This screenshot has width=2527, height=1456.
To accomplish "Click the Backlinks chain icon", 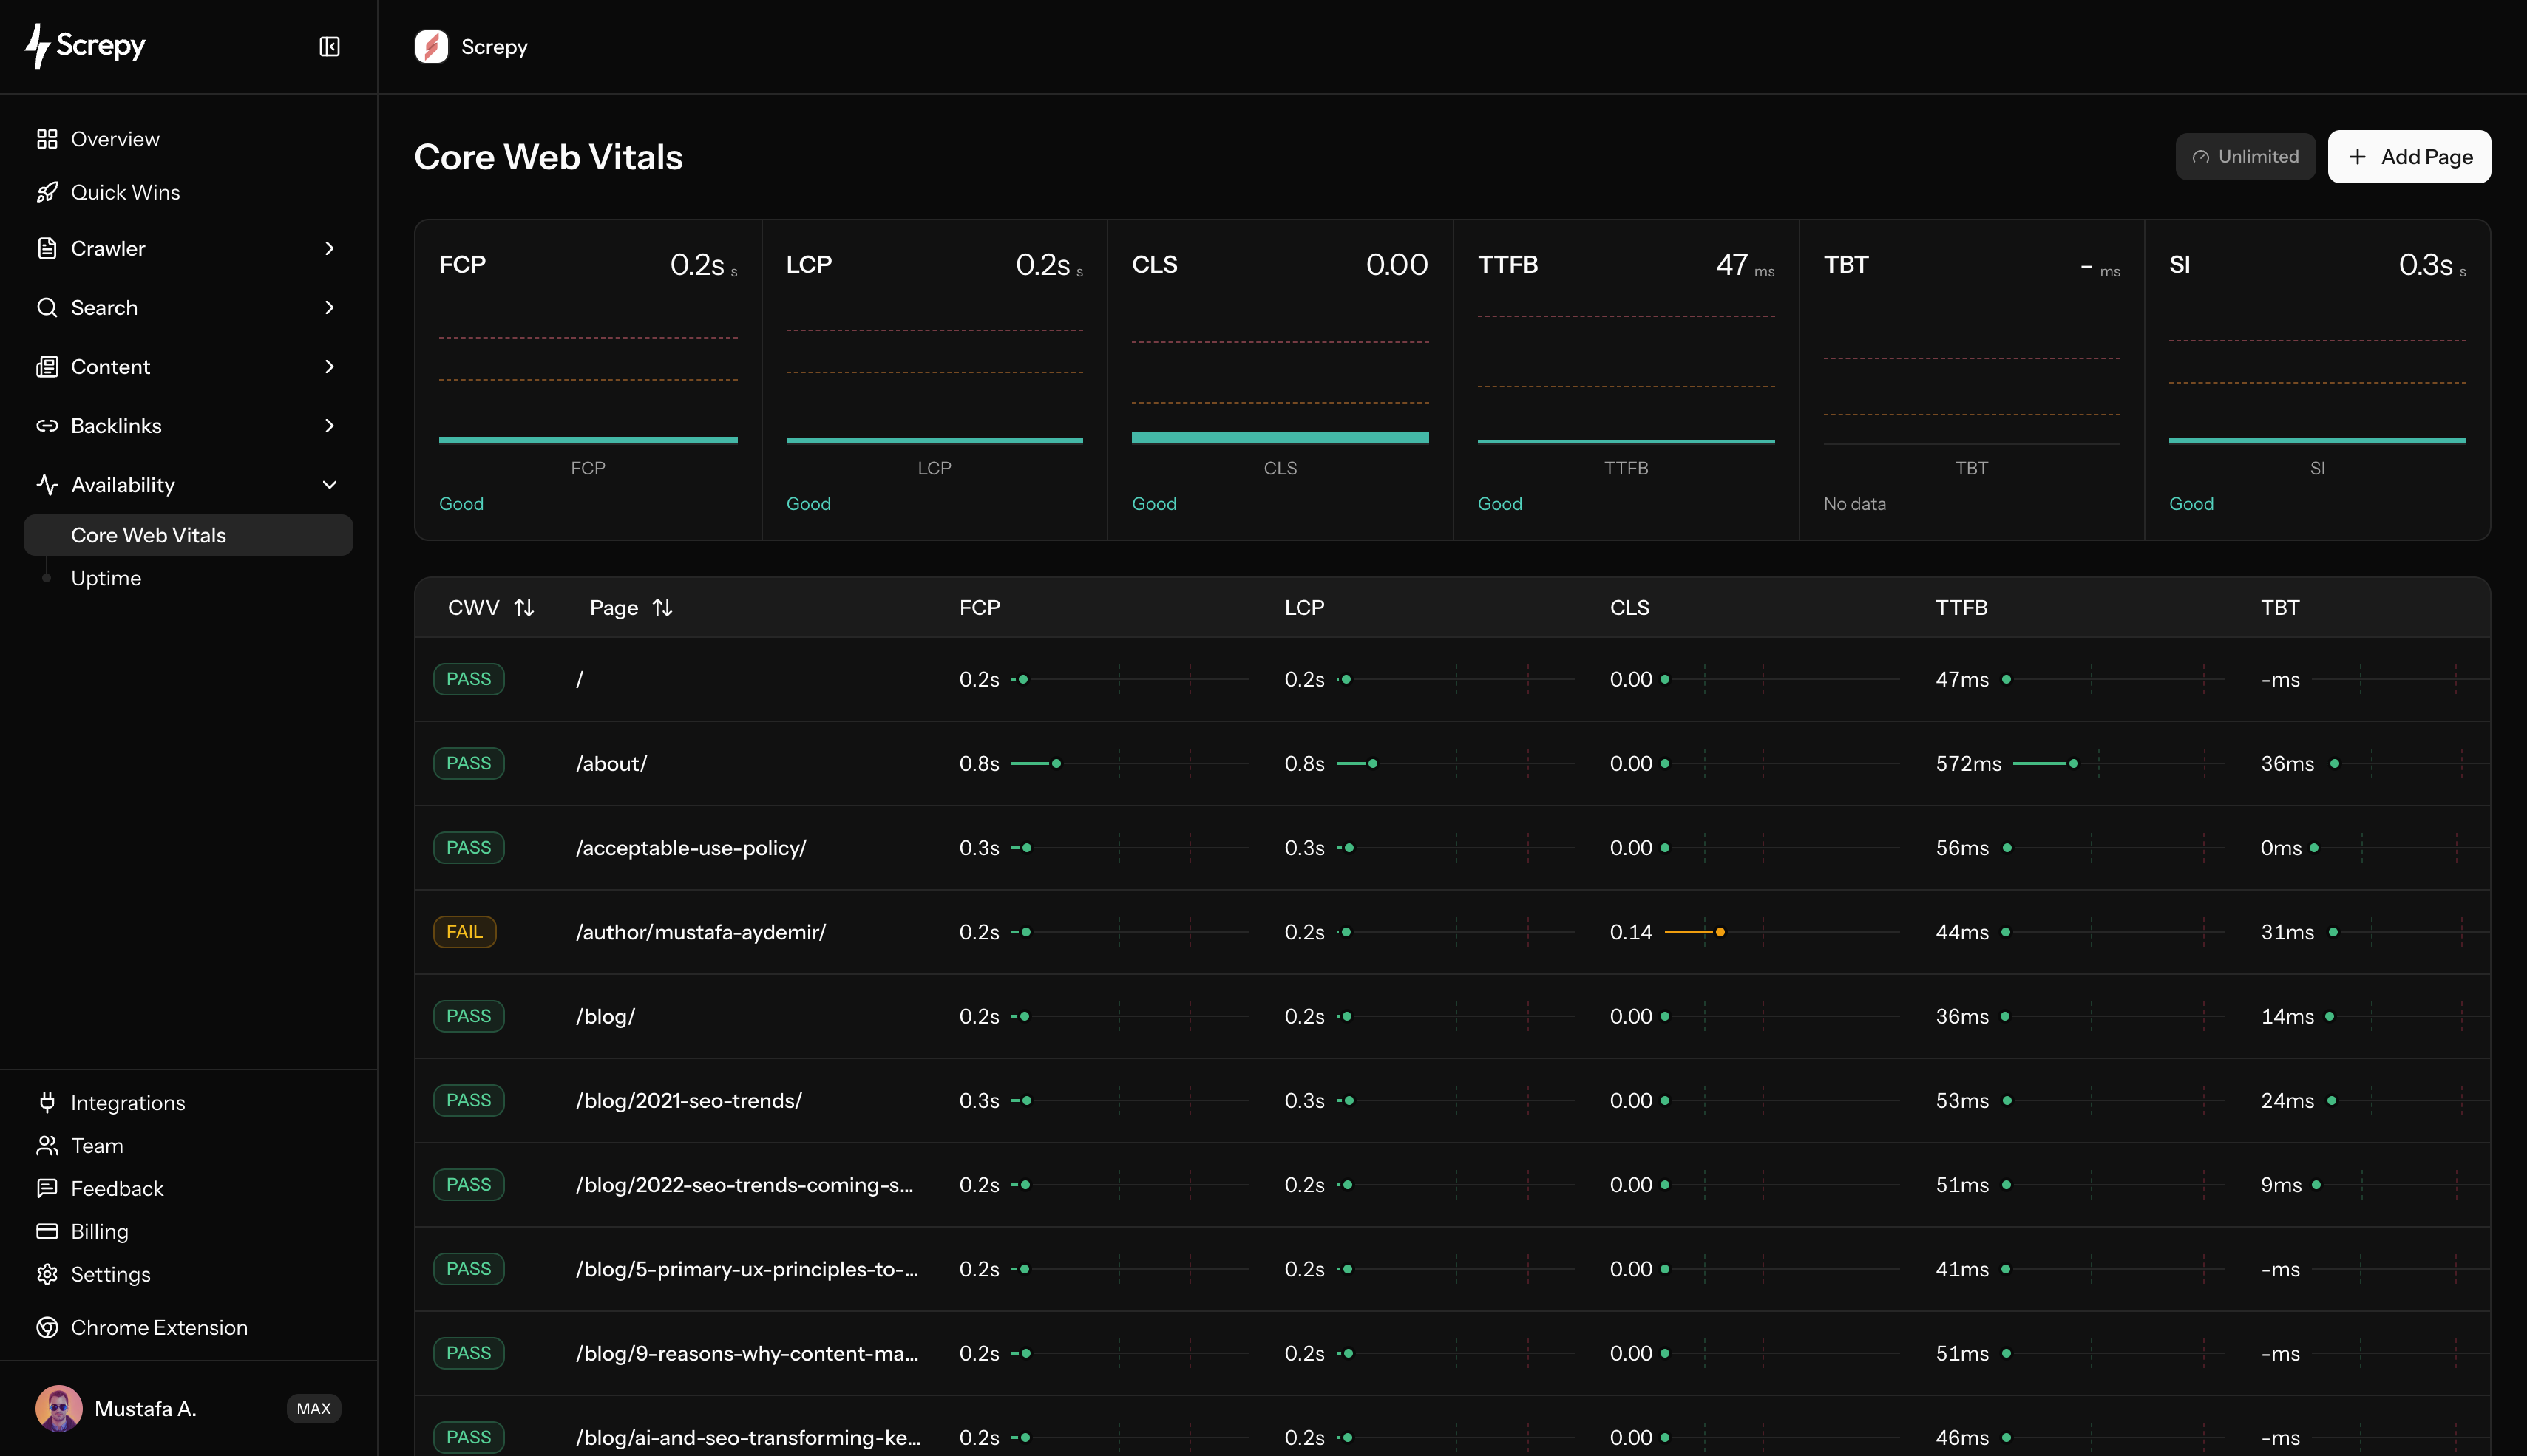I will [x=47, y=426].
